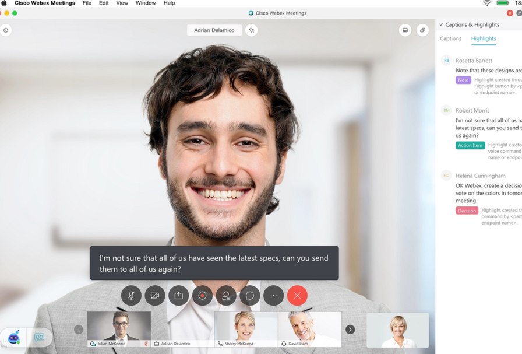Open the Window menu in menu bar

[146, 3]
